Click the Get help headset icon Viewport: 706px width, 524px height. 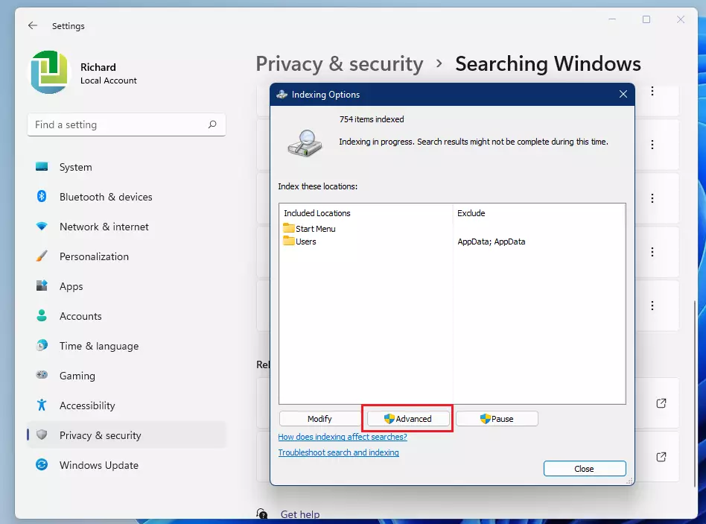coord(261,514)
